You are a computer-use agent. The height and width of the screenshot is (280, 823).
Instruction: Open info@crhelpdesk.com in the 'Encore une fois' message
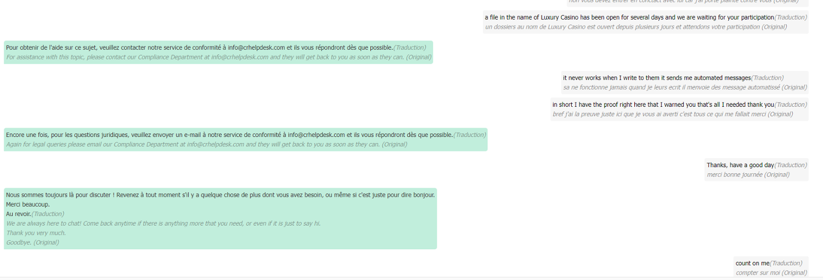click(317, 135)
